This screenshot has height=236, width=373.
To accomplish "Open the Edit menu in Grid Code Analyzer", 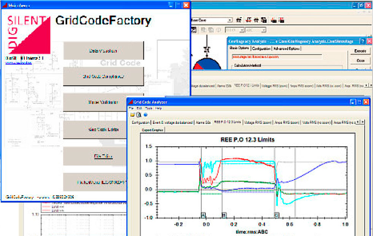I will pyautogui.click(x=139, y=108).
